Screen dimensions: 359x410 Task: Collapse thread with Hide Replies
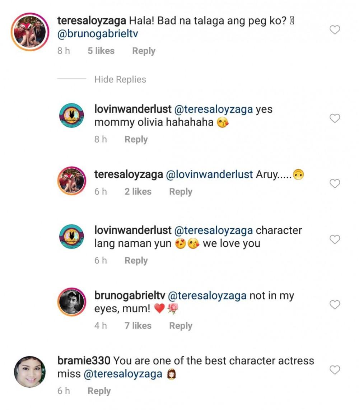(120, 79)
